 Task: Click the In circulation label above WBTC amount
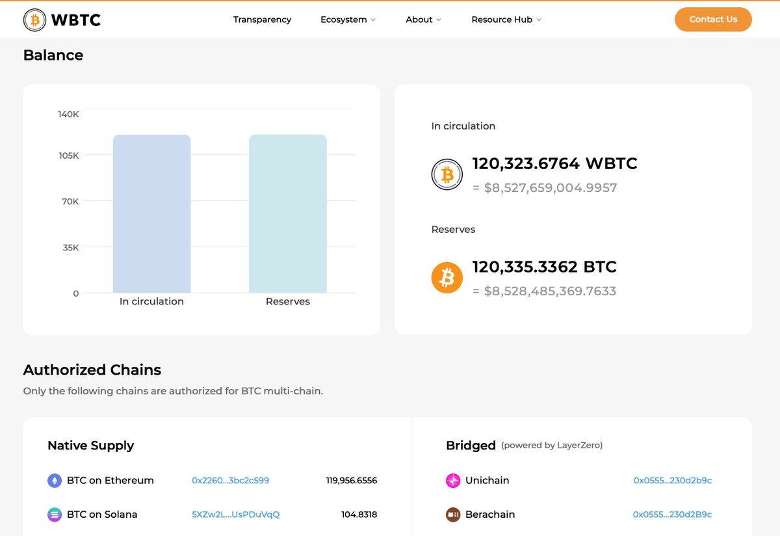tap(463, 126)
